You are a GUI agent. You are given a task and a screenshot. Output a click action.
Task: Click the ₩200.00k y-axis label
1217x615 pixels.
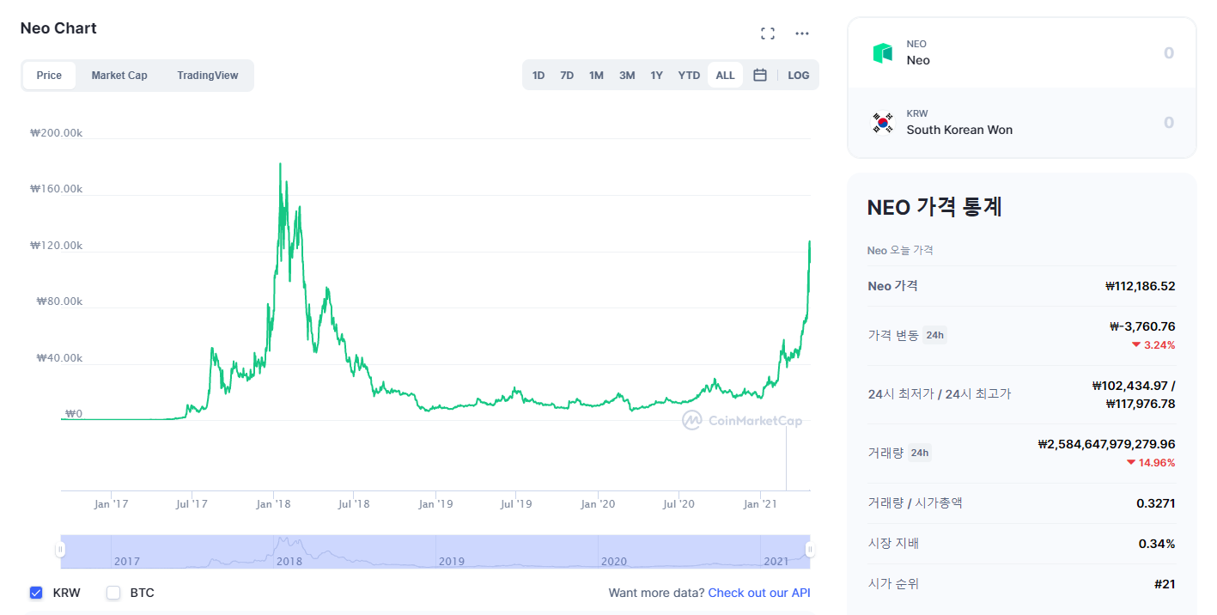(x=56, y=133)
